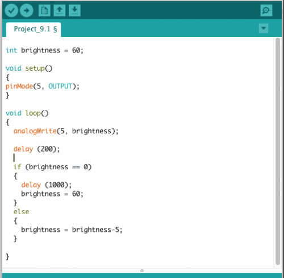Save sketch with the down-arrow icon

pos(74,10)
